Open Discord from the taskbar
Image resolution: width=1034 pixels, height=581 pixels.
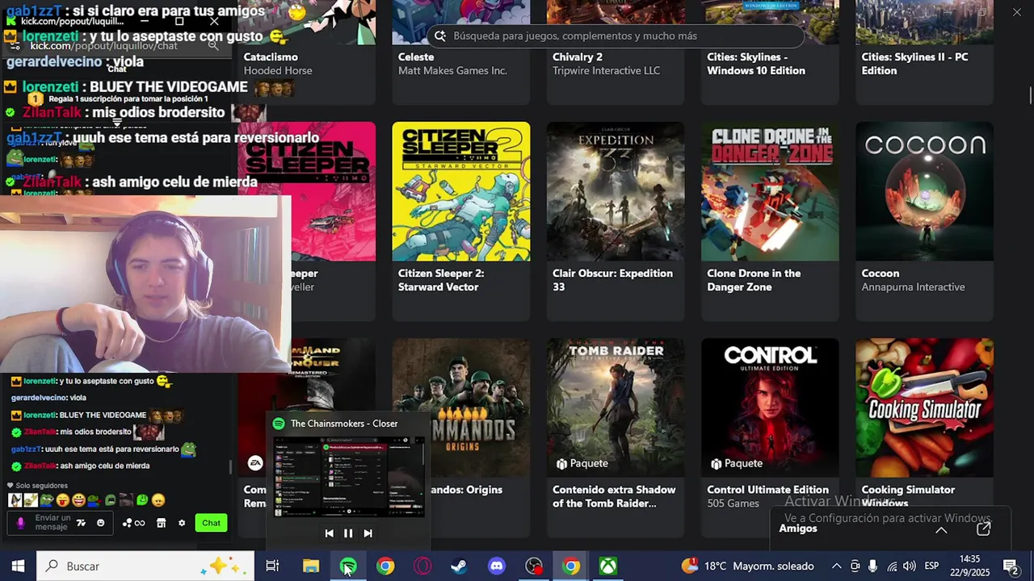pyautogui.click(x=497, y=566)
